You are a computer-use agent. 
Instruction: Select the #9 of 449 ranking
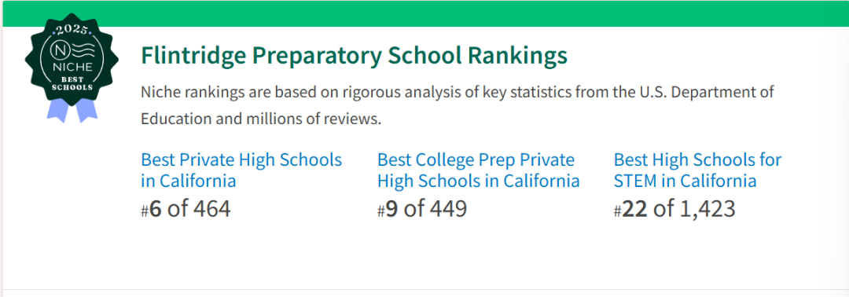pyautogui.click(x=422, y=209)
